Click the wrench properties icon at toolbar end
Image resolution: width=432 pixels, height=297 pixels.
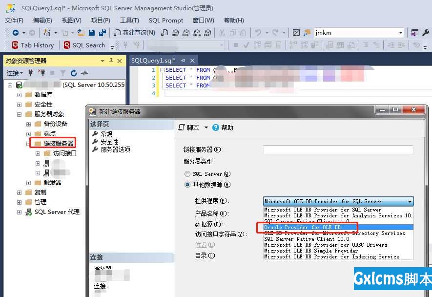pos(425,33)
